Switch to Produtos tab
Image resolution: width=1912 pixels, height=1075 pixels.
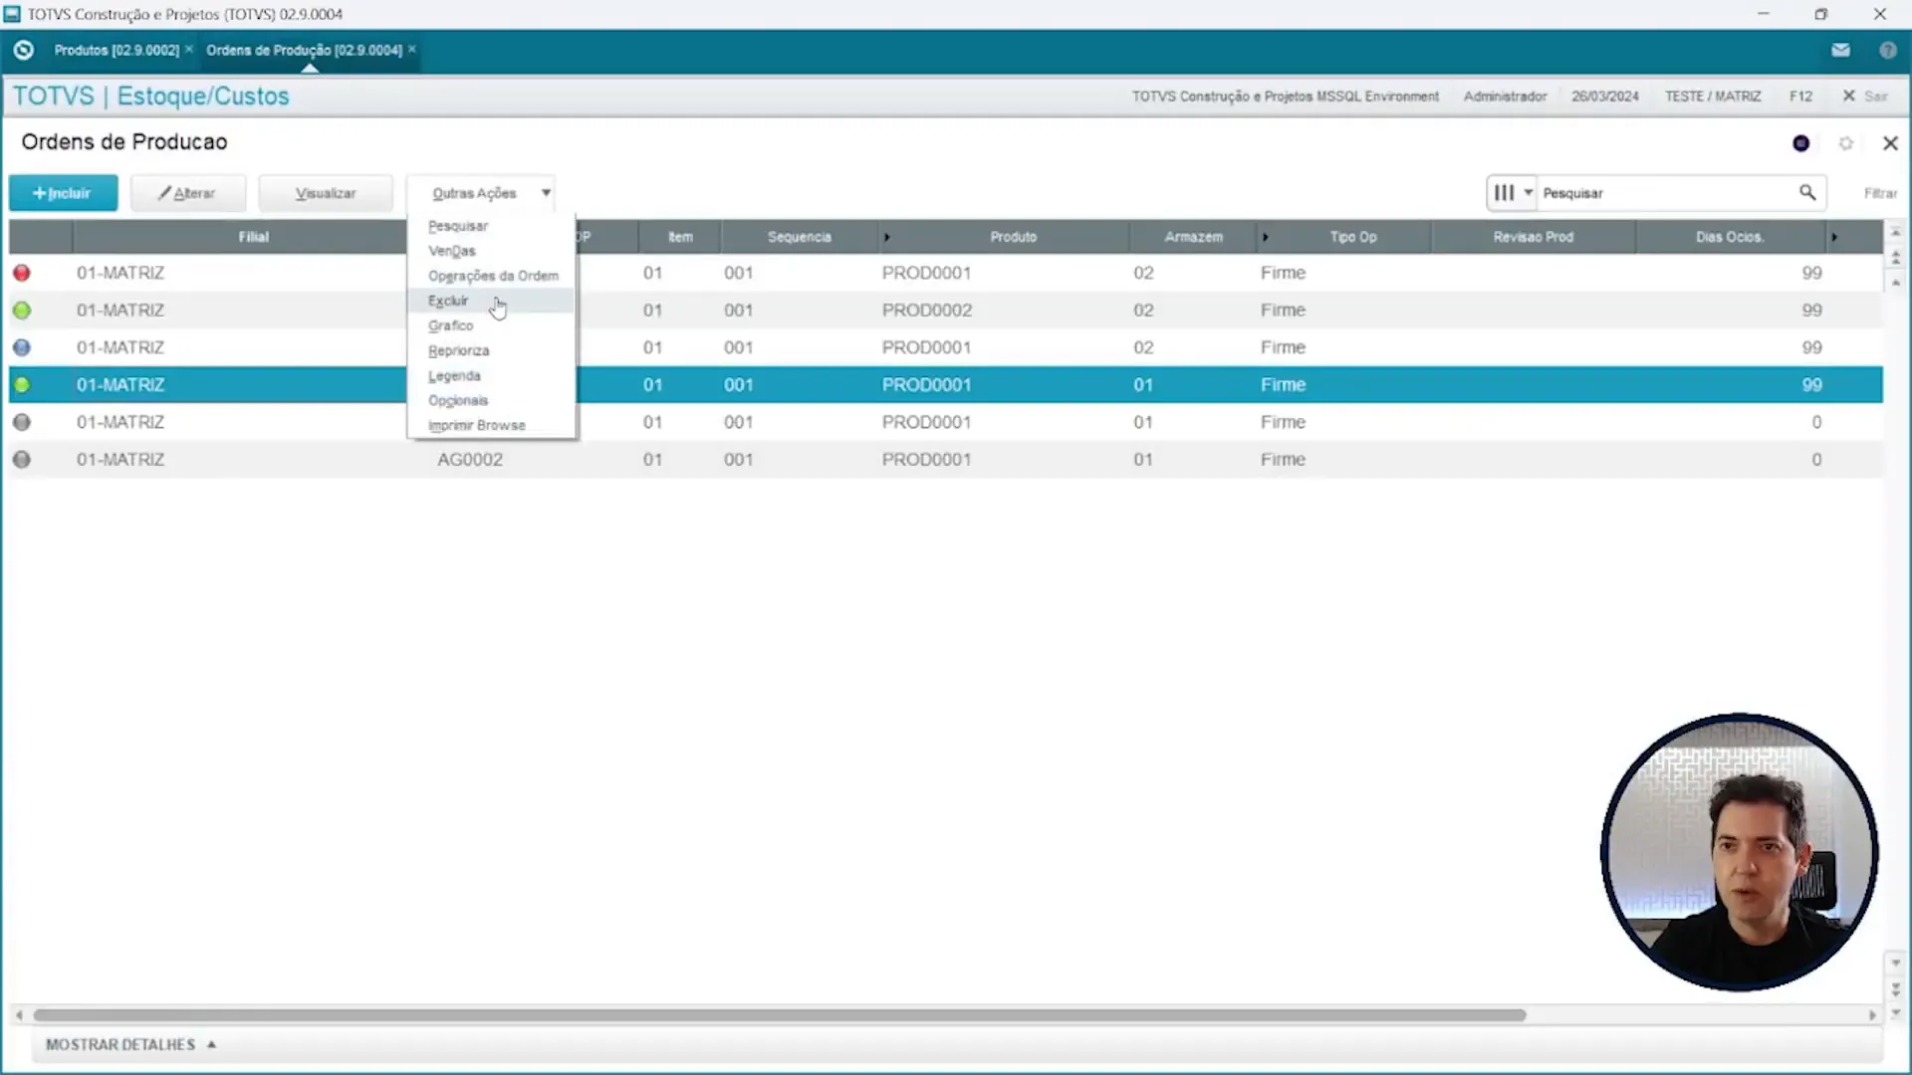tap(117, 50)
